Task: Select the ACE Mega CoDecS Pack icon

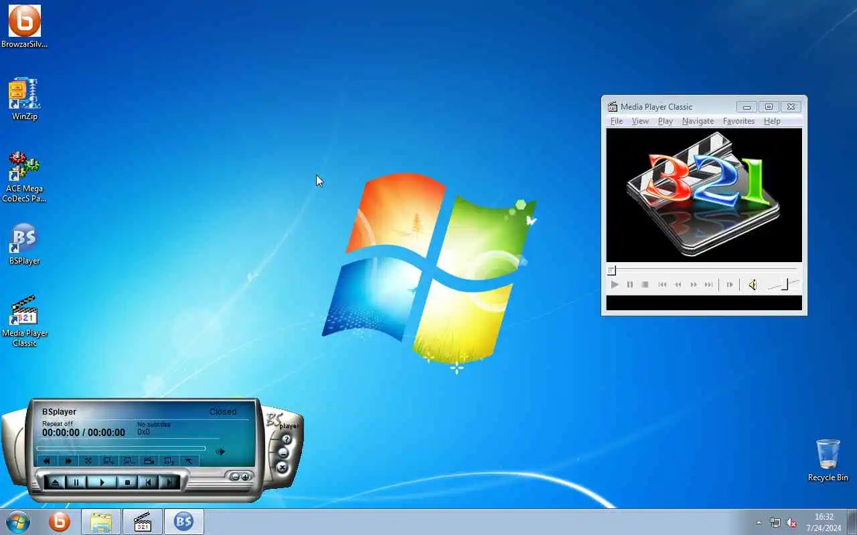Action: tap(25, 177)
